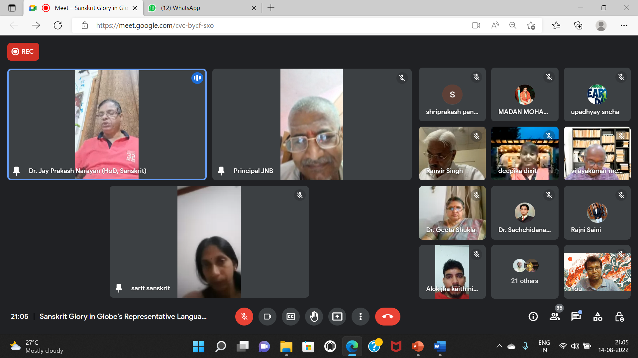The height and width of the screenshot is (358, 638).
Task: Show the participants people panel
Action: click(x=554, y=317)
